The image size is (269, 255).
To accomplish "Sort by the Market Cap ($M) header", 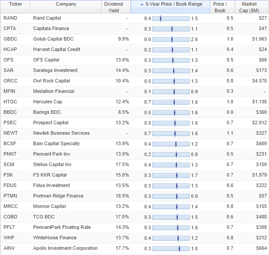I will click(252, 7).
